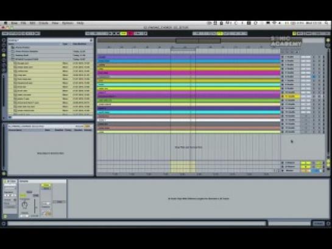The width and height of the screenshot is (332, 249).
Task: Click the white clip lane in the arrangement
Action: coord(189,120)
